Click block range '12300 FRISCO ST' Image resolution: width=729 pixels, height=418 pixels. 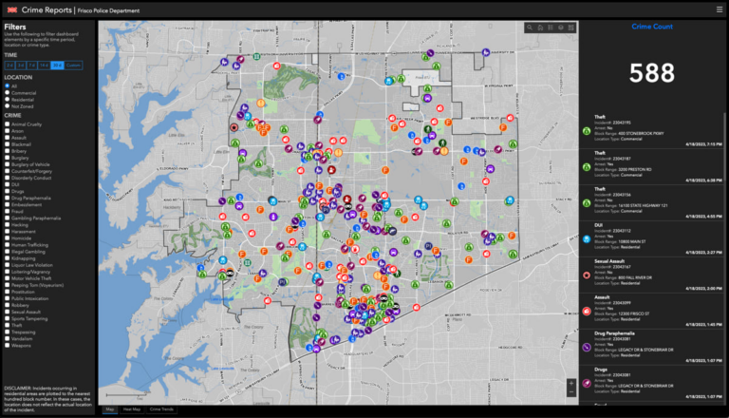[x=633, y=313]
